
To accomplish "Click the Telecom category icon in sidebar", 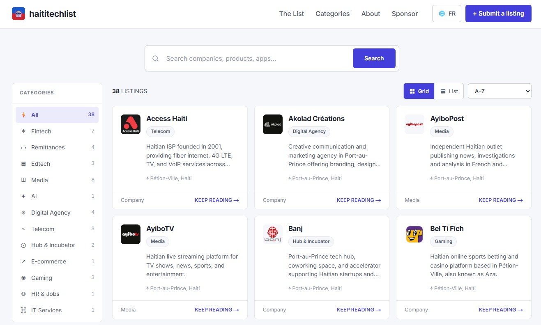I will pyautogui.click(x=23, y=229).
